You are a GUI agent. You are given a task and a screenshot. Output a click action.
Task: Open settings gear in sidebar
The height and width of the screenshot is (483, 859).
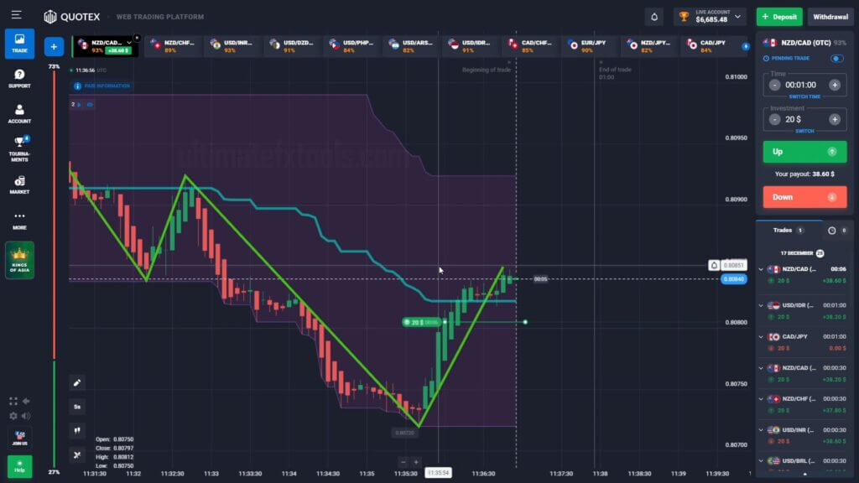[13, 416]
